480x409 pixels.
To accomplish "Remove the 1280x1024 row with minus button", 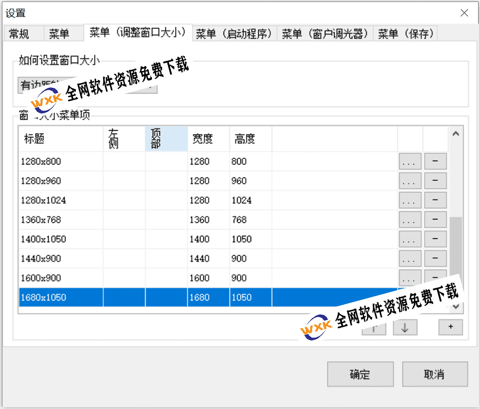I will pyautogui.click(x=435, y=200).
